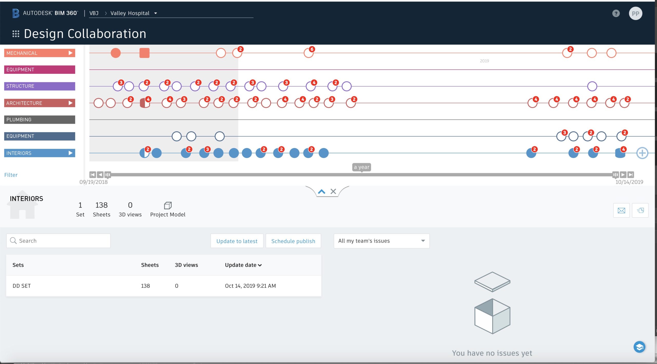657x364 pixels.
Task: Click Schedule publish button
Action: coord(293,241)
